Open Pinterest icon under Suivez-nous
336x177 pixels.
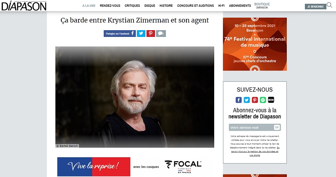click(x=255, y=100)
